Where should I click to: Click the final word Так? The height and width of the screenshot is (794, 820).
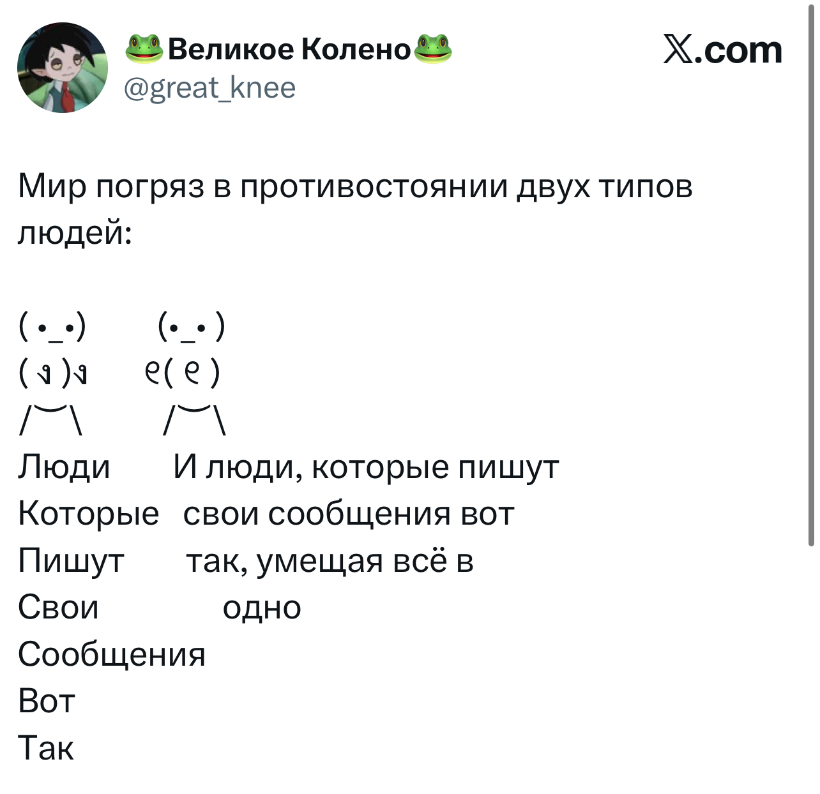pos(46,747)
